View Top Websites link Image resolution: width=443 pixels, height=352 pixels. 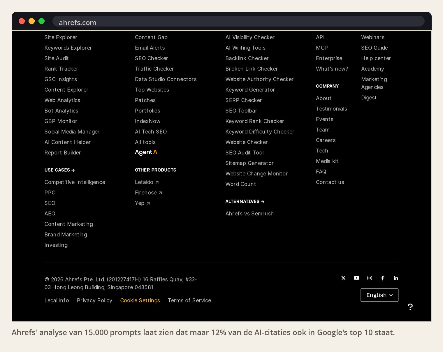pyautogui.click(x=152, y=90)
